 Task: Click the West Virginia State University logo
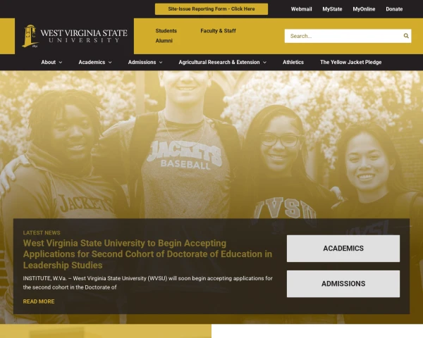coord(75,36)
